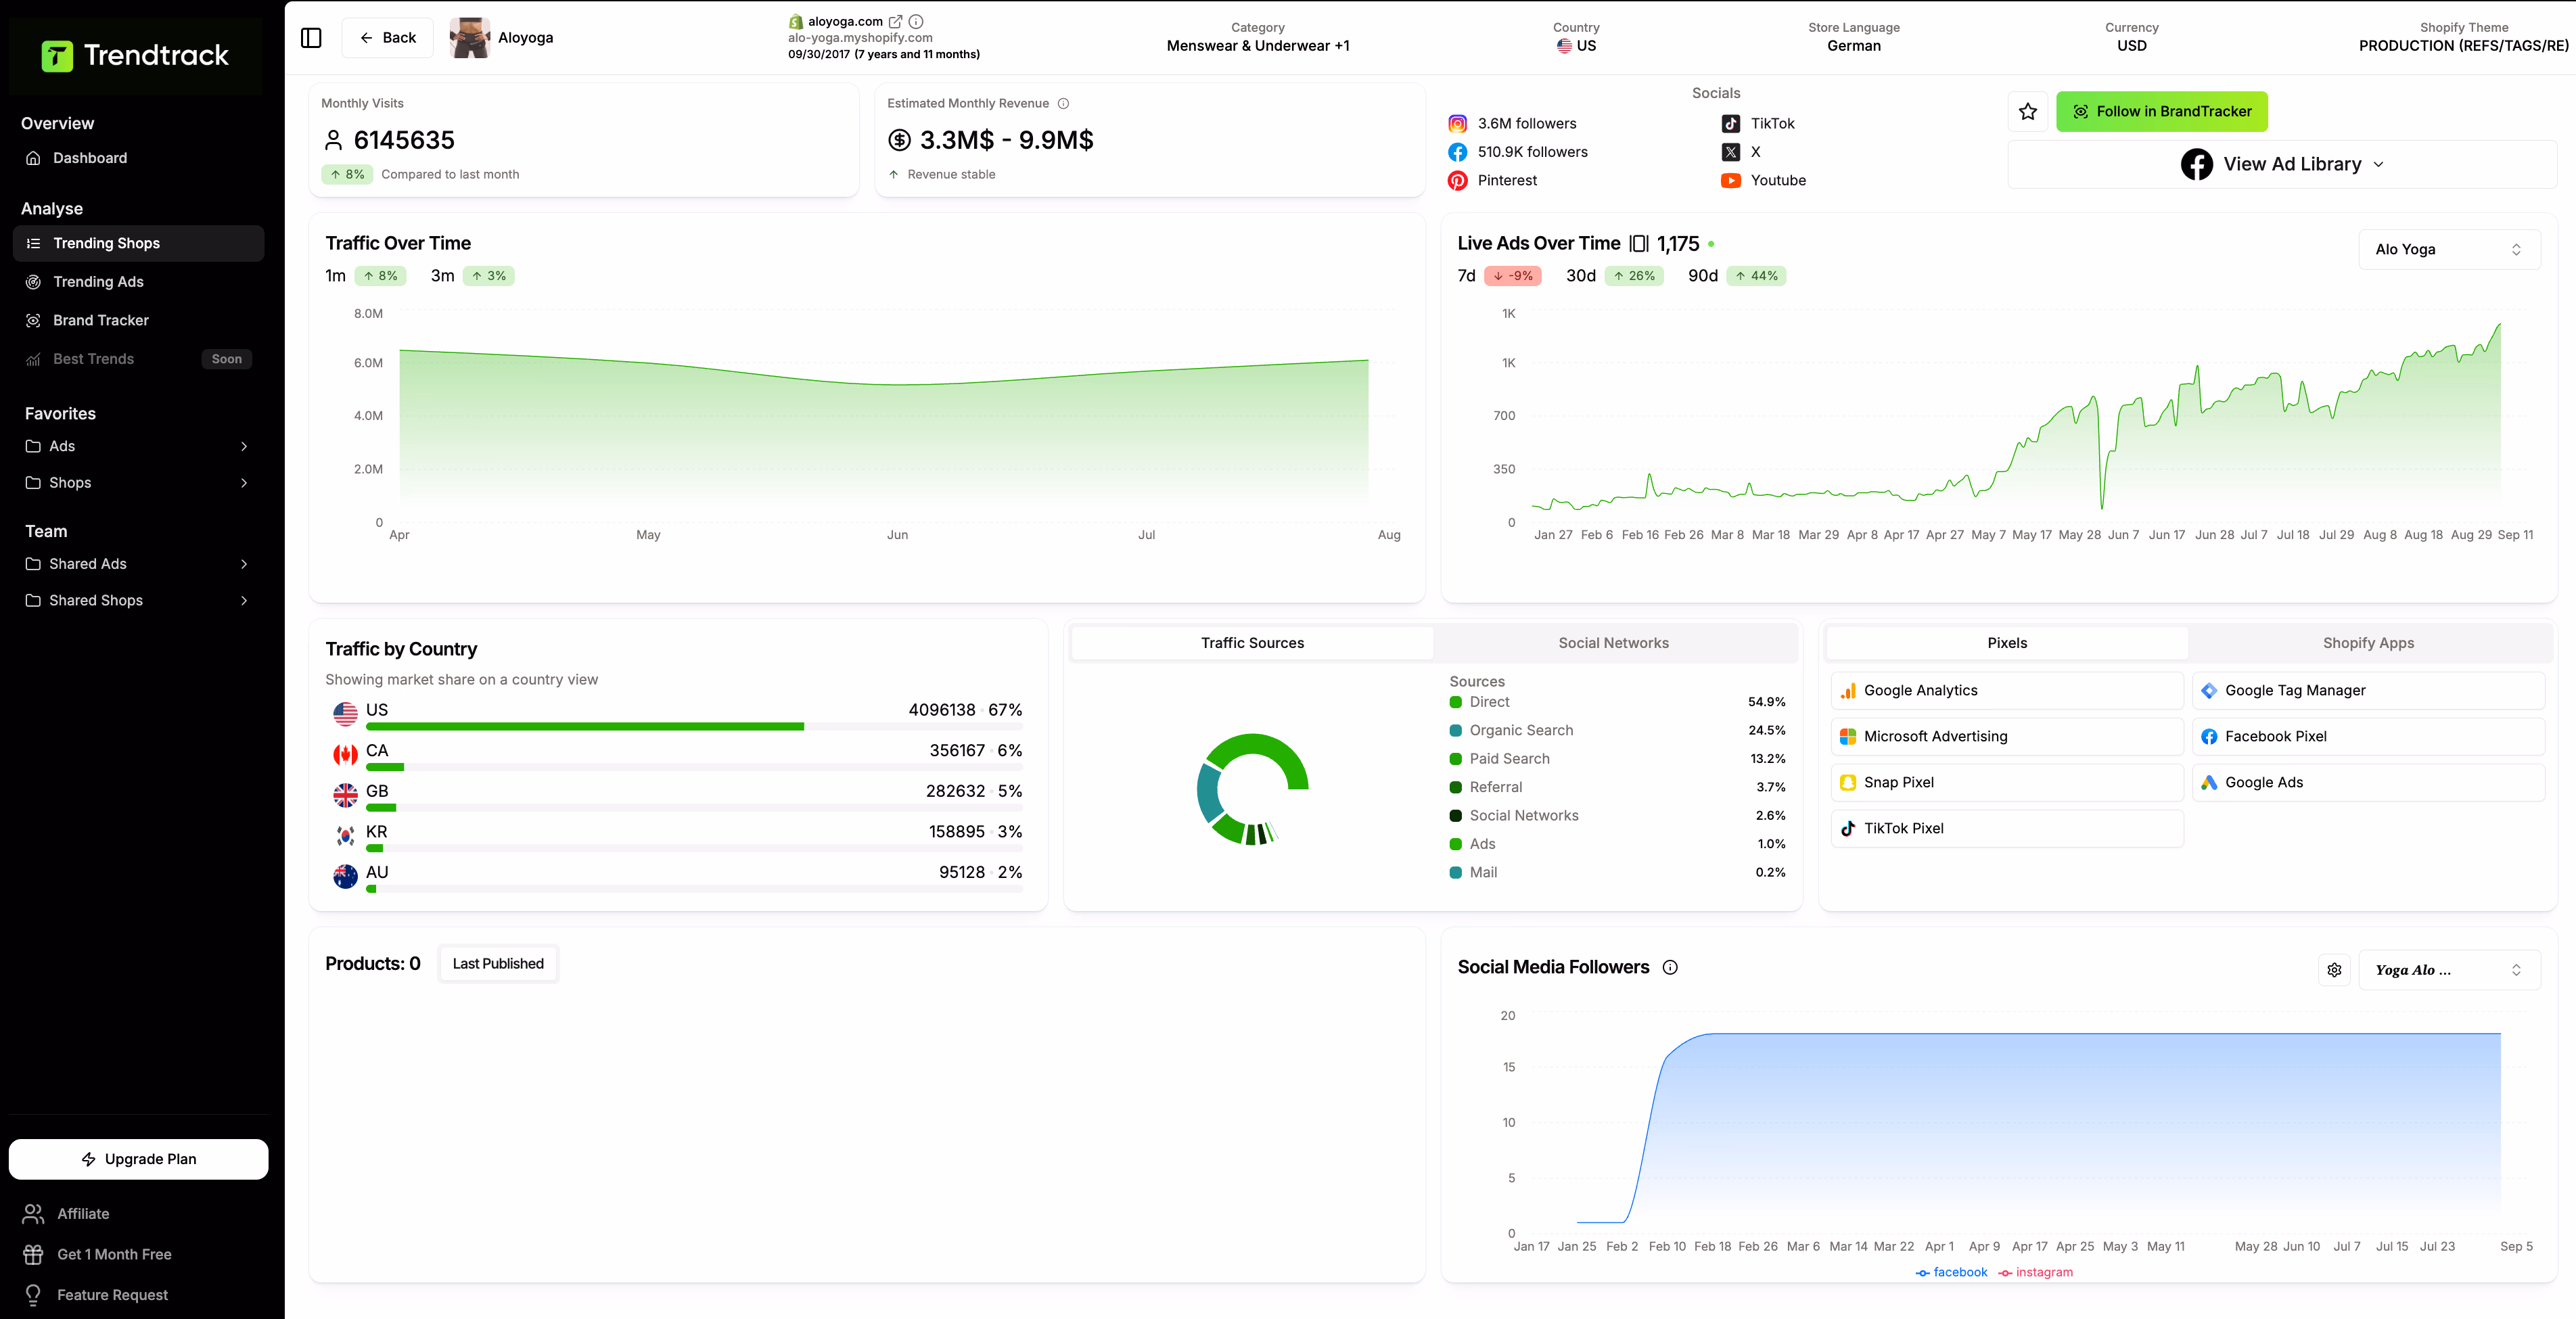Open the Youtube social icon

click(1731, 180)
